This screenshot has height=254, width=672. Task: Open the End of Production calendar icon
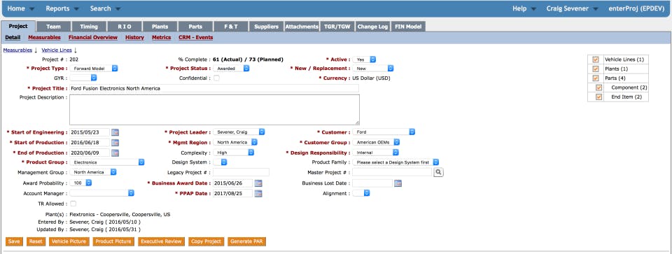[x=115, y=153]
